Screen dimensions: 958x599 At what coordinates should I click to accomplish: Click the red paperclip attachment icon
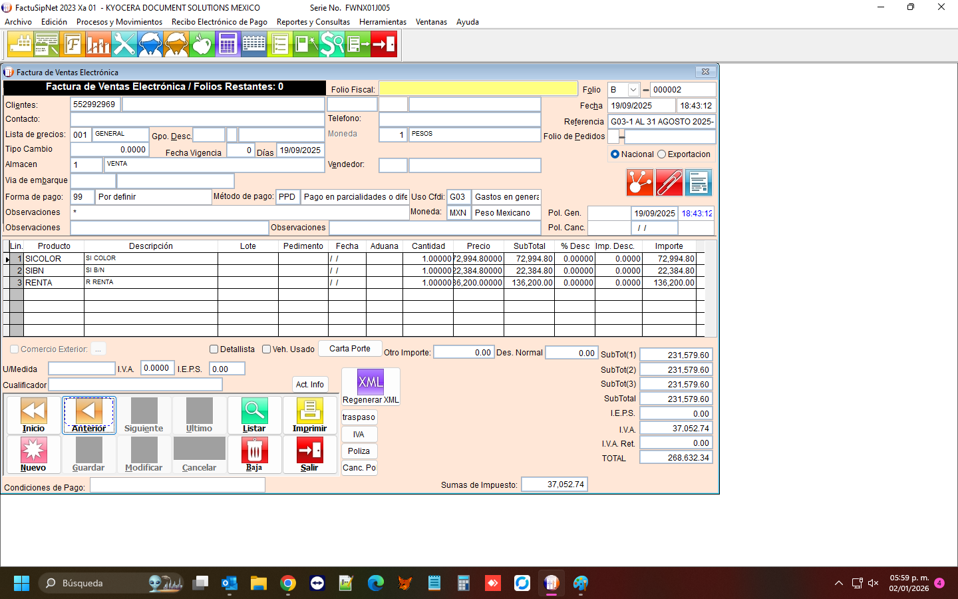coord(669,182)
